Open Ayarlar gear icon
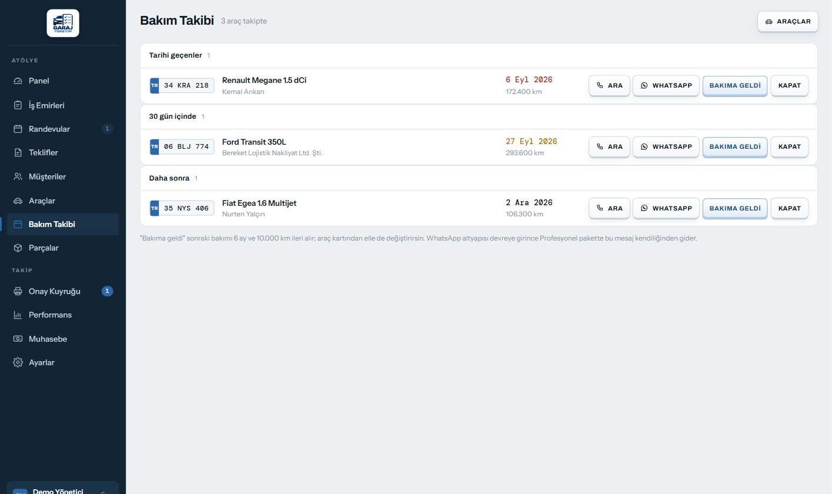Viewport: 832px width, 494px height. (x=18, y=362)
